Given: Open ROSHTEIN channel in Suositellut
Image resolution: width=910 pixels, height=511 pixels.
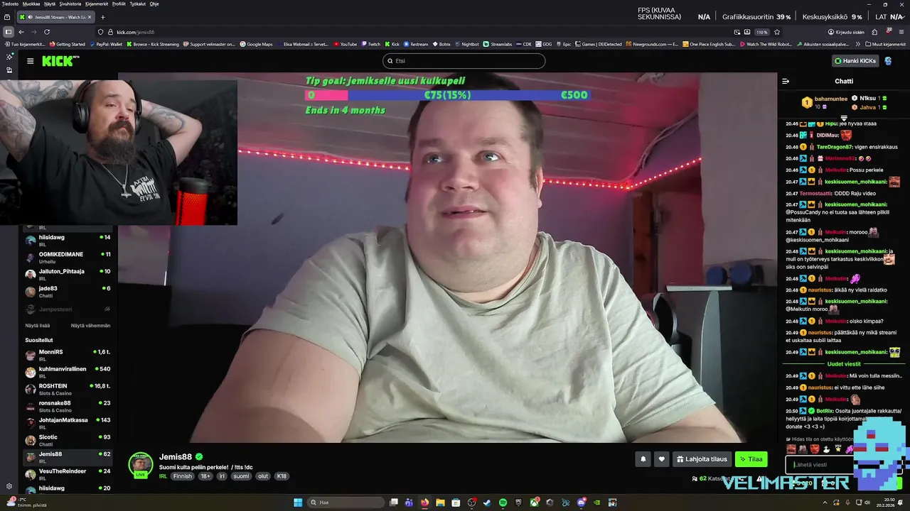Looking at the screenshot, I should (x=68, y=389).
